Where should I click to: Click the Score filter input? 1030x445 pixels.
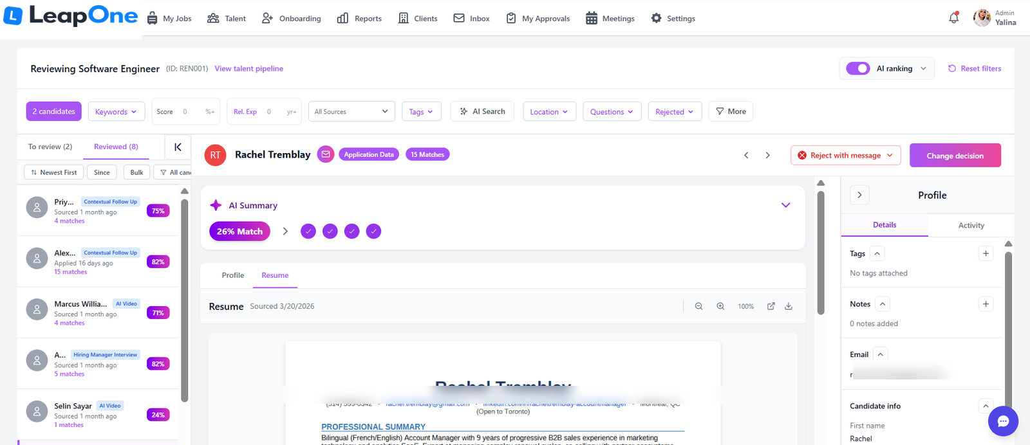185,111
